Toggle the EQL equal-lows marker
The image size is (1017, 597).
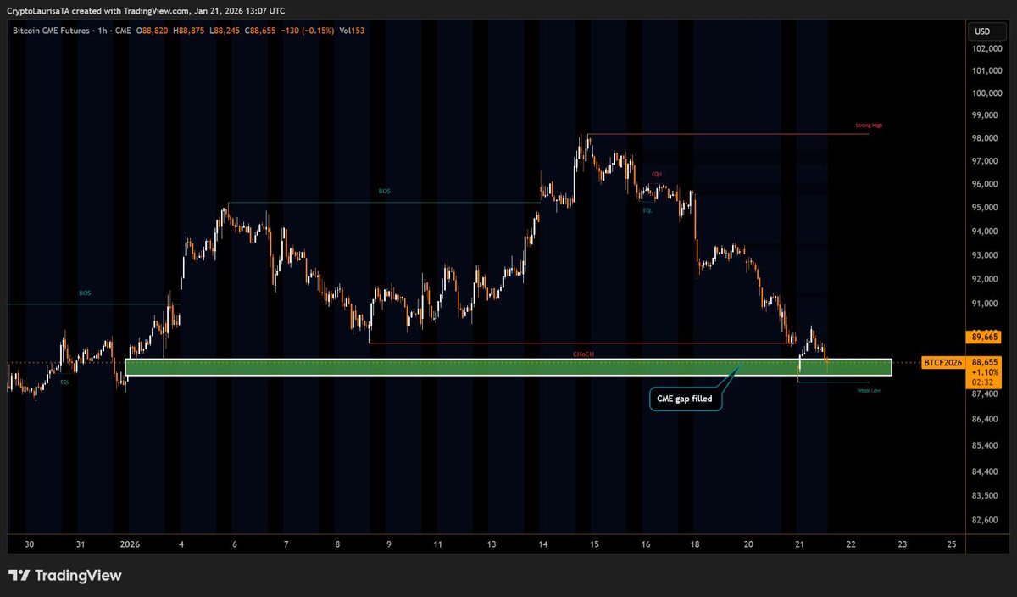[x=648, y=209]
